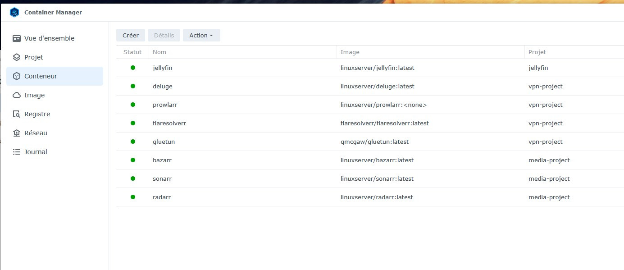Click image linuxserver/bazarr:latest
The height and width of the screenshot is (270, 624).
coord(377,160)
